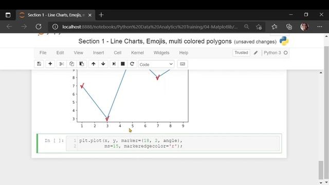Open the zoom magnifier icon in the address bar
Image resolution: width=329 pixels, height=185 pixels.
247,27
